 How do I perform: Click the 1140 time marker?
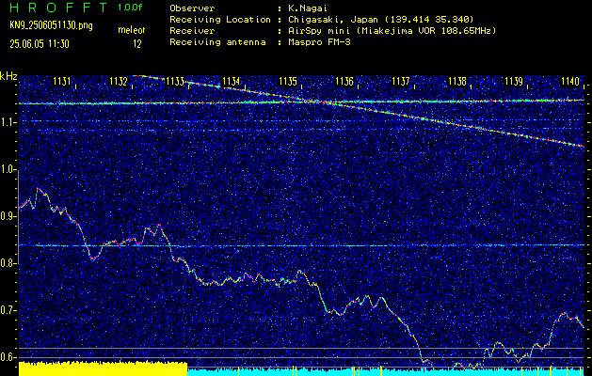pyautogui.click(x=570, y=81)
